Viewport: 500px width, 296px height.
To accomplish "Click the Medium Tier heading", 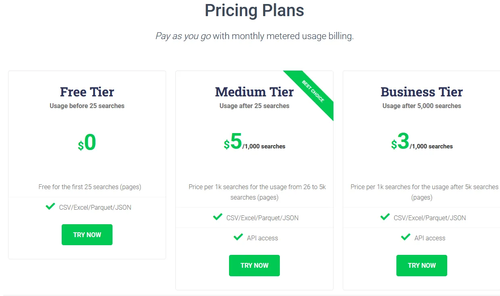I will coord(254,92).
